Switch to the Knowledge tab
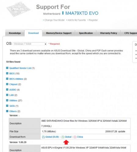 tap(15, 33)
